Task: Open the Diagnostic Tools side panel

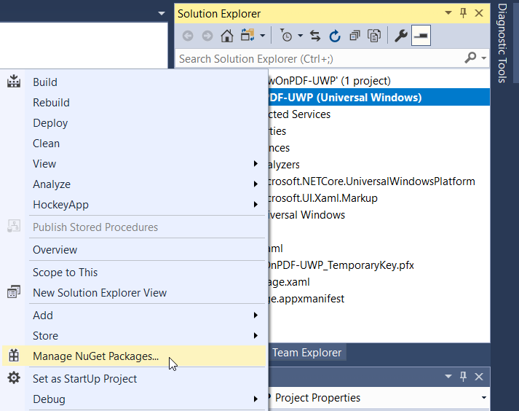Action: click(502, 44)
